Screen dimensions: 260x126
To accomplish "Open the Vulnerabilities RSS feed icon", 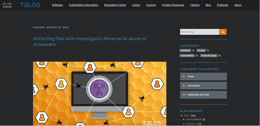I will coord(197,56).
